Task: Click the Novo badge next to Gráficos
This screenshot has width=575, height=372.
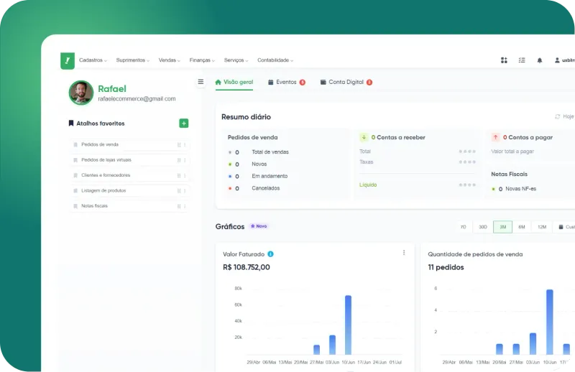Action: (259, 226)
